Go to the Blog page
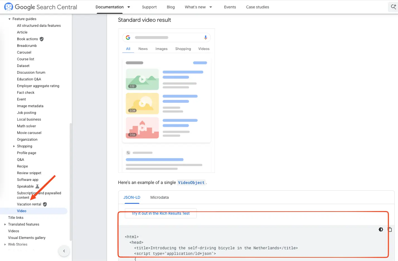The height and width of the screenshot is (261, 398). tap(171, 7)
